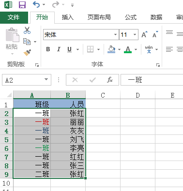Screen dimensions: 183x191
Task: Expand the 粘贴 paste options arrow
Action: [12, 54]
